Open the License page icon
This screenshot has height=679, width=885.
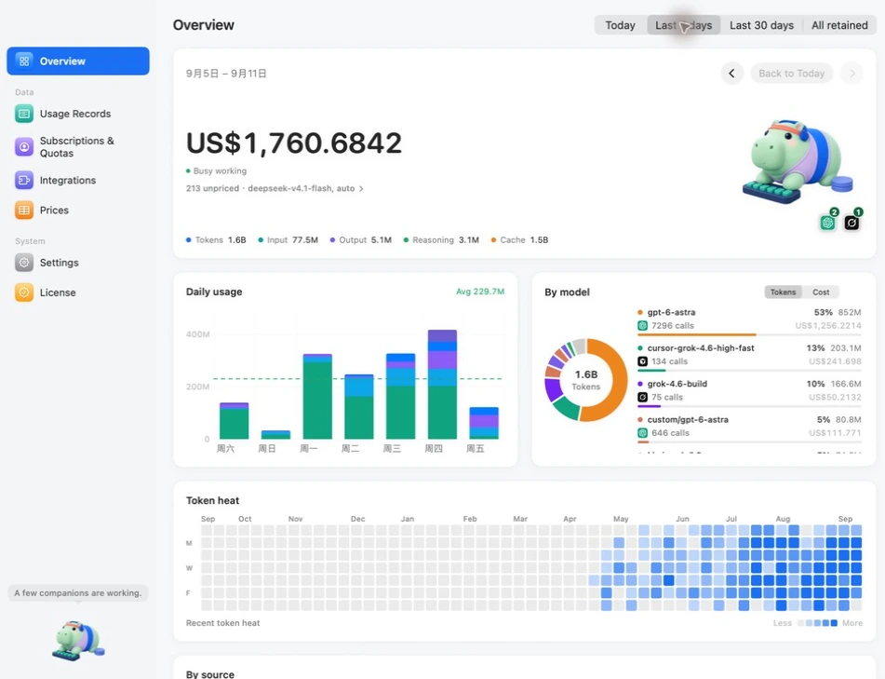click(x=23, y=292)
